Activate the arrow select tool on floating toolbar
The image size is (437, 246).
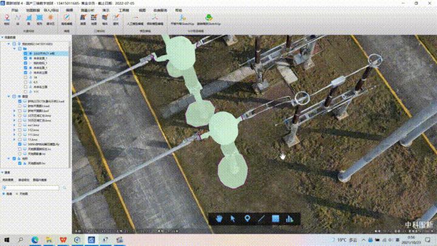[x=233, y=219]
